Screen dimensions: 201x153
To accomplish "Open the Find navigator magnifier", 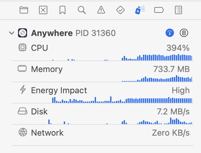I will click(x=82, y=10).
